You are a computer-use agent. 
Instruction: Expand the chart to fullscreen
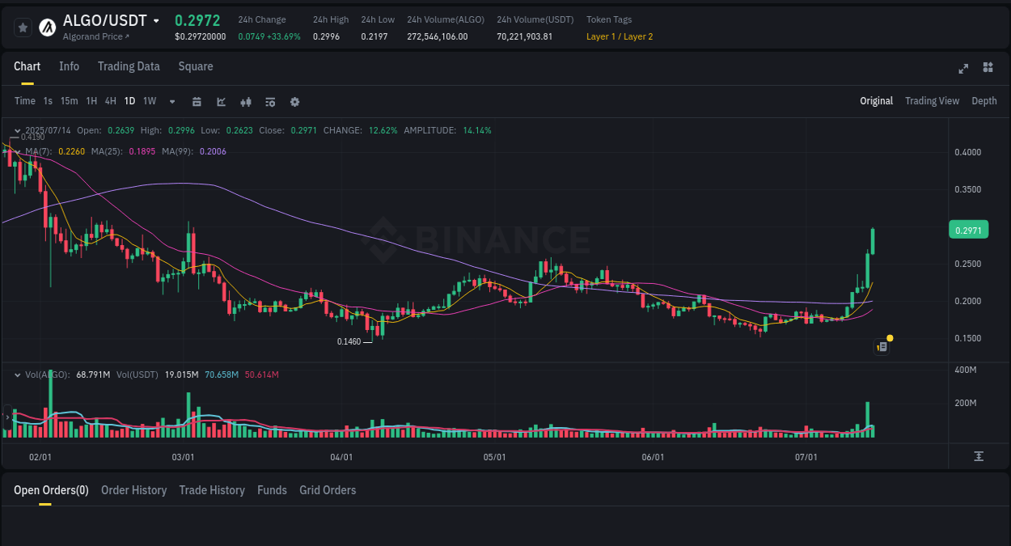(962, 69)
